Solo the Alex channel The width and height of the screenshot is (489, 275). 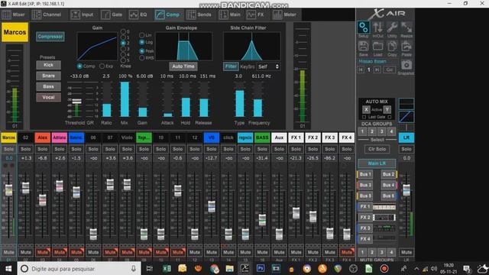click(x=43, y=150)
